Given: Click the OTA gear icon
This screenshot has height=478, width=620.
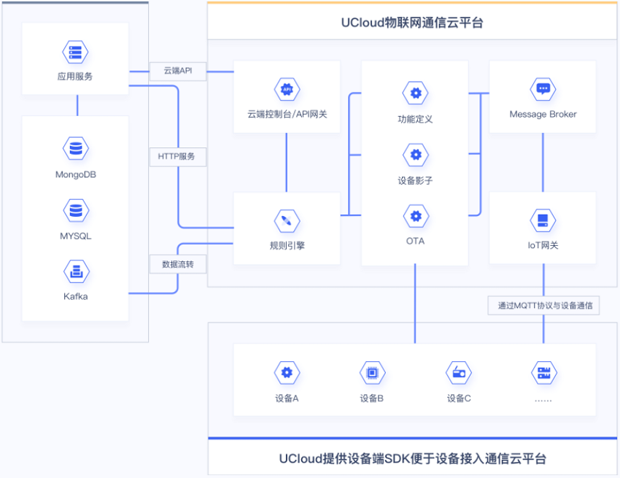Looking at the screenshot, I should 416,216.
